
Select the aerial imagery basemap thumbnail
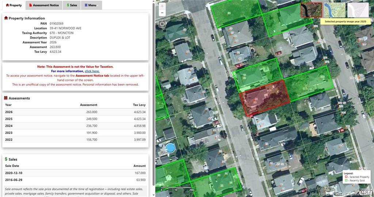pyautogui.click(x=311, y=10)
